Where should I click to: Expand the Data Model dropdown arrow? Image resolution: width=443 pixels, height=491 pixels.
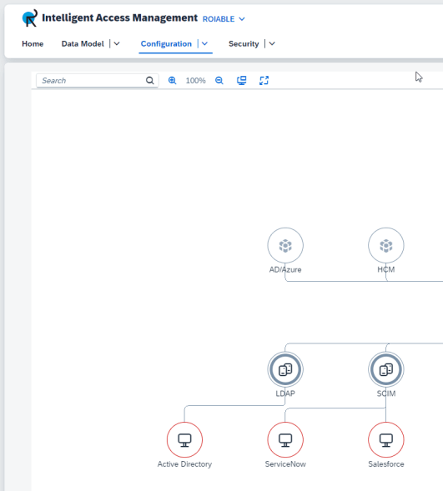(117, 44)
